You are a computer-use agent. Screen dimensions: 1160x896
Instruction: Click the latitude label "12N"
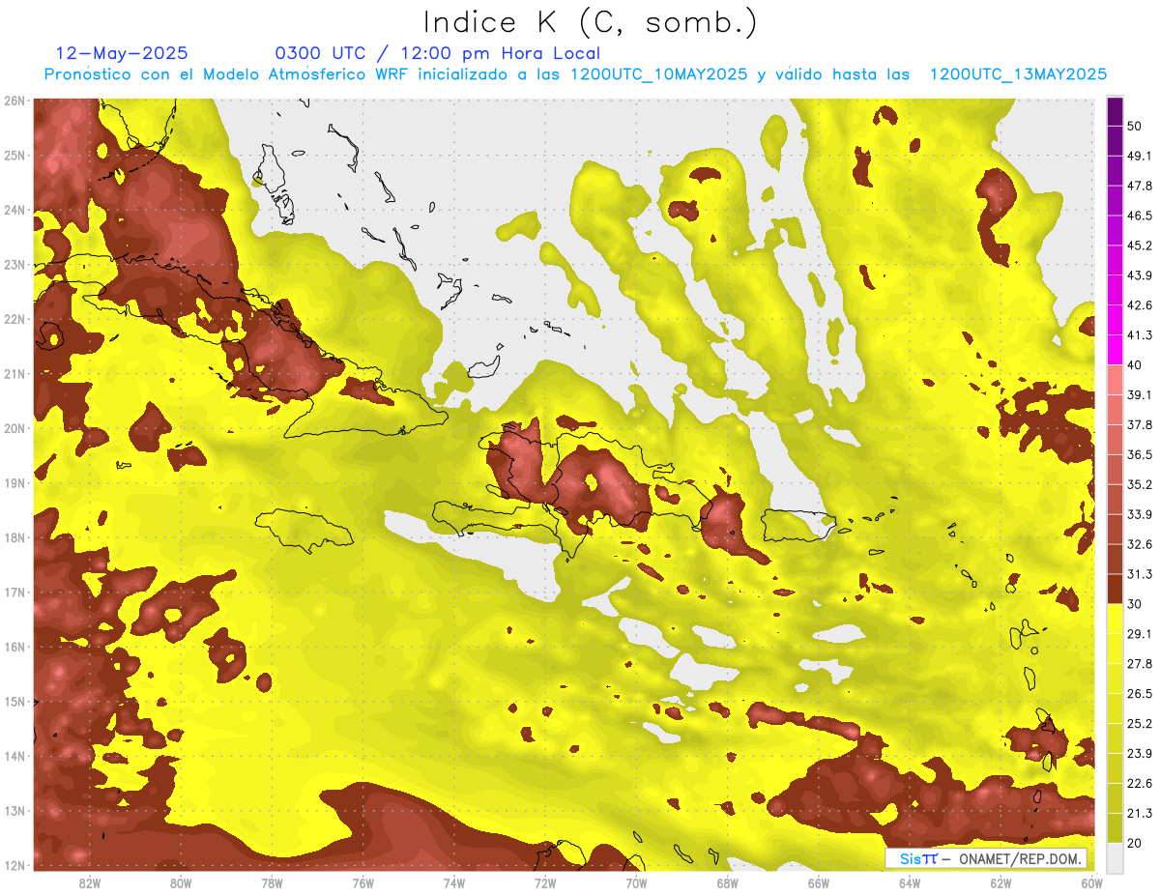tap(14, 865)
